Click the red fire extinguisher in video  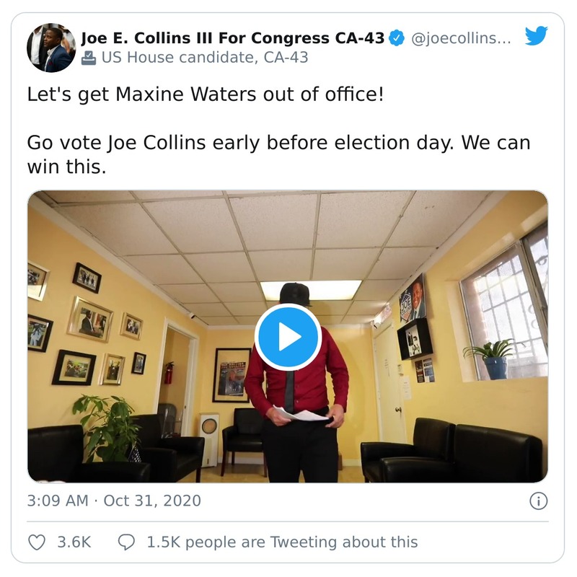click(x=169, y=372)
